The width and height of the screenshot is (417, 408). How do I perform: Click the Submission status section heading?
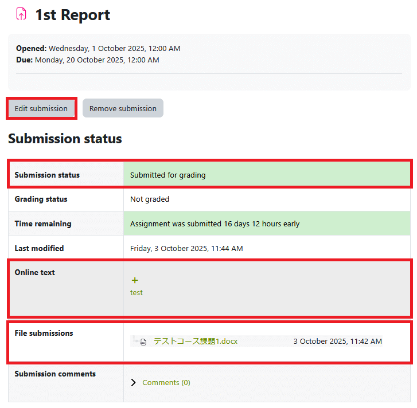pyautogui.click(x=65, y=139)
